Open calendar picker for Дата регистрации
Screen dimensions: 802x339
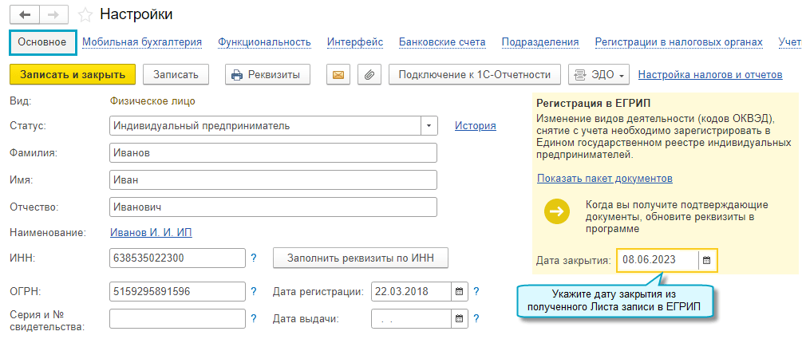(459, 292)
